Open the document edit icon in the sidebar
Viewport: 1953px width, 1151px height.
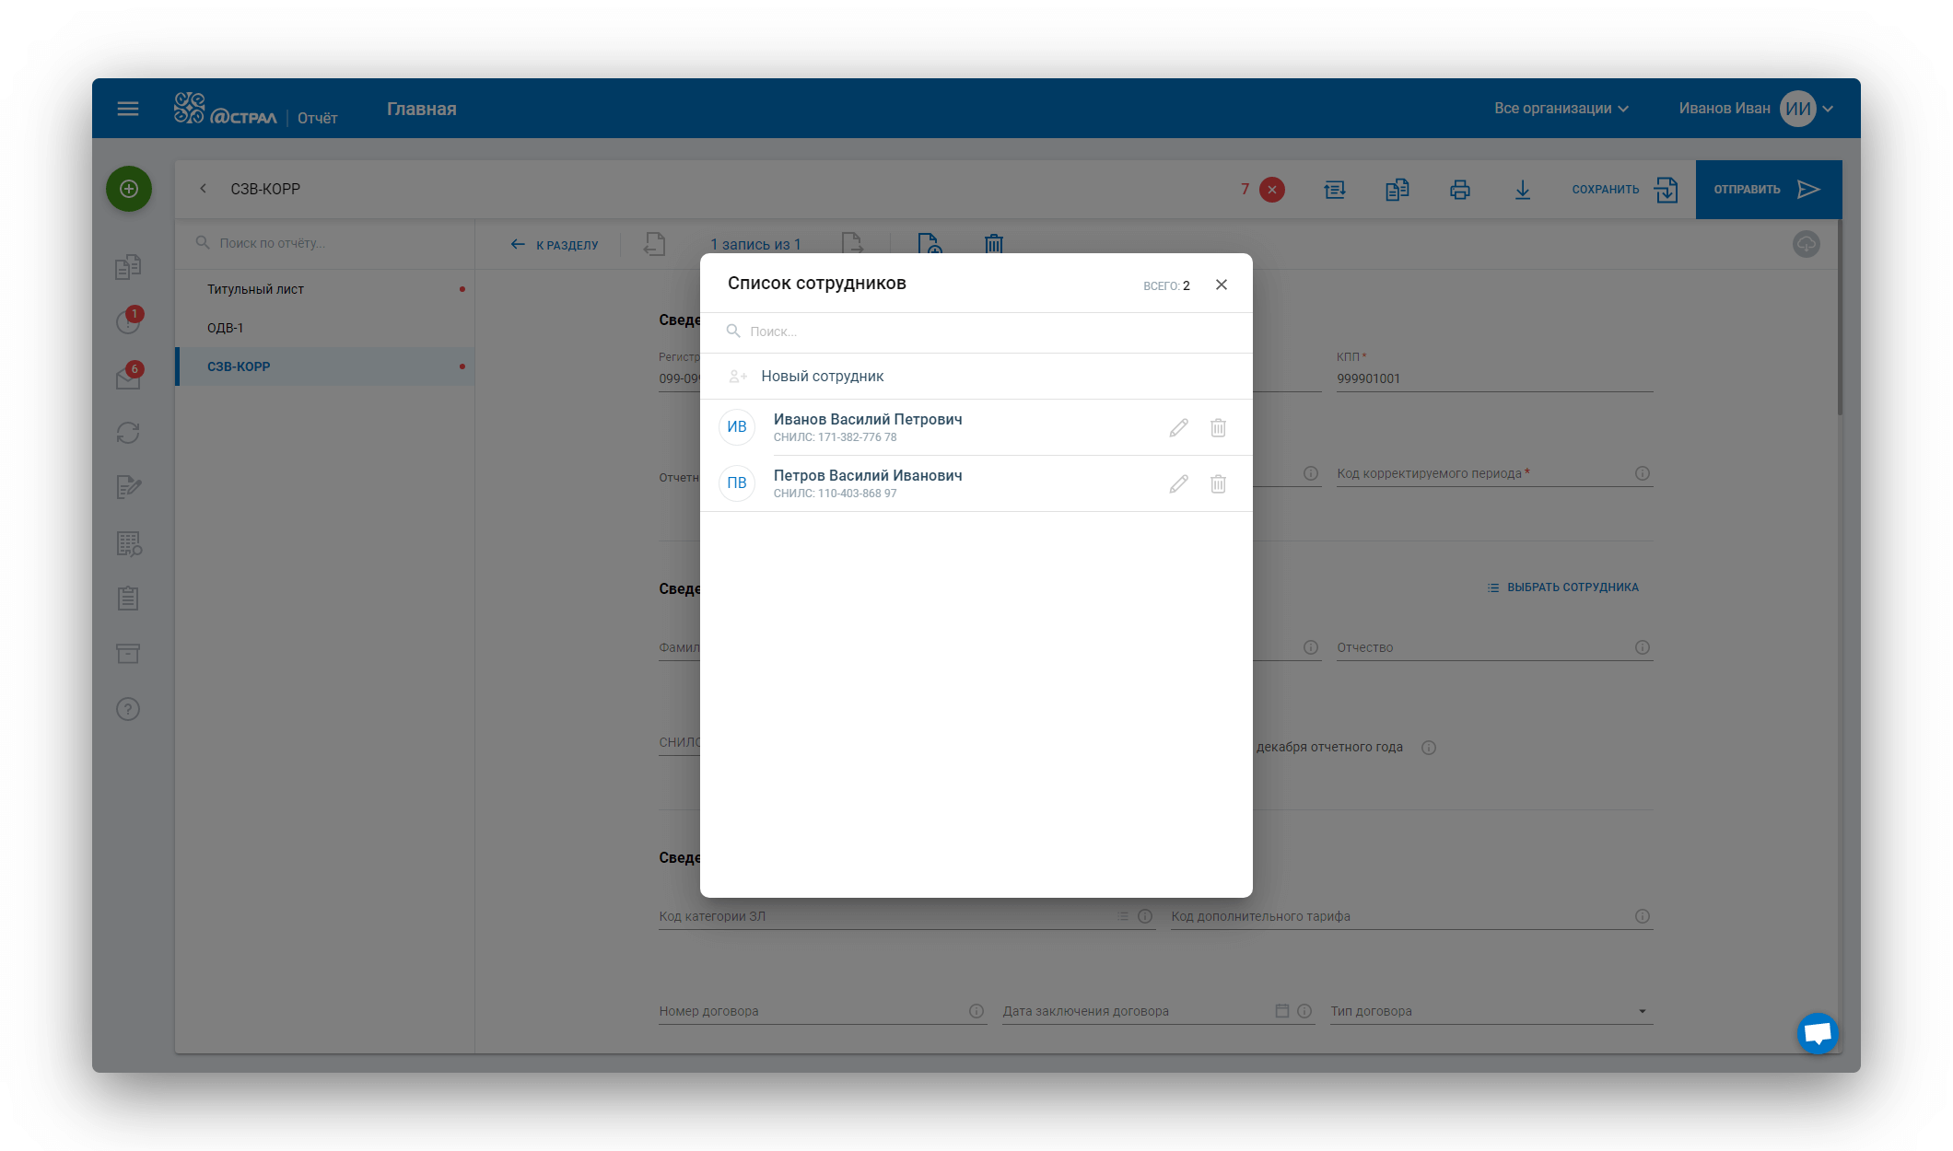128,487
